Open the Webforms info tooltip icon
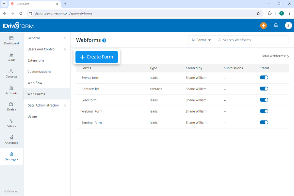Viewport: 294px width, 196px height. pyautogui.click(x=104, y=40)
